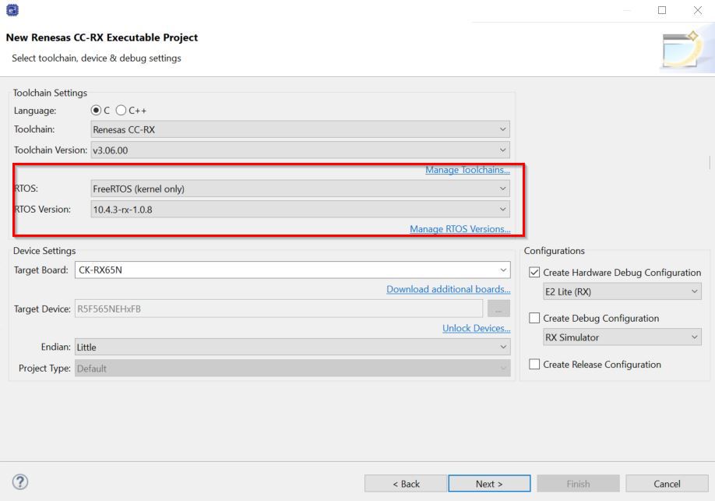The image size is (715, 501).
Task: Open the Target Board combo box CK-RX65N
Action: [292, 270]
